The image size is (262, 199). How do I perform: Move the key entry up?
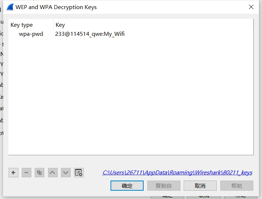53,173
